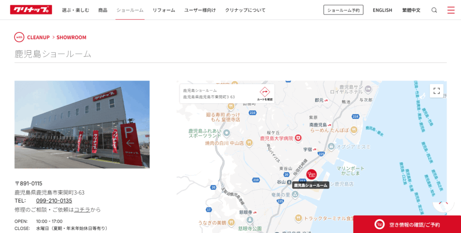Click restaurant pin for トラックターミナル食堂

(x=298, y=218)
